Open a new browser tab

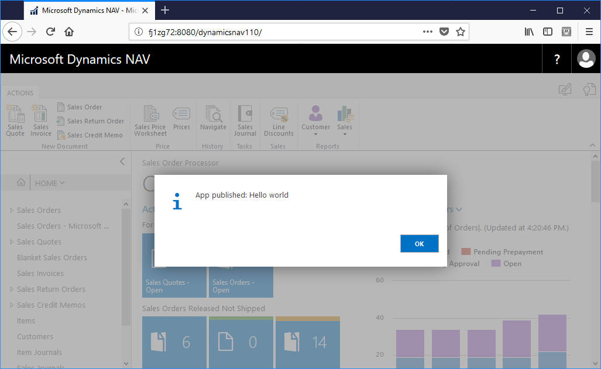point(165,11)
